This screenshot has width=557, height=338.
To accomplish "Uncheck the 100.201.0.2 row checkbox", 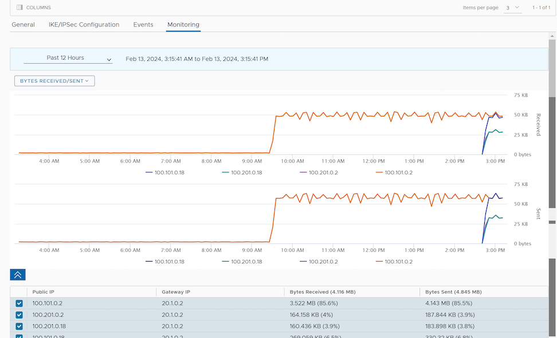I will tap(19, 314).
